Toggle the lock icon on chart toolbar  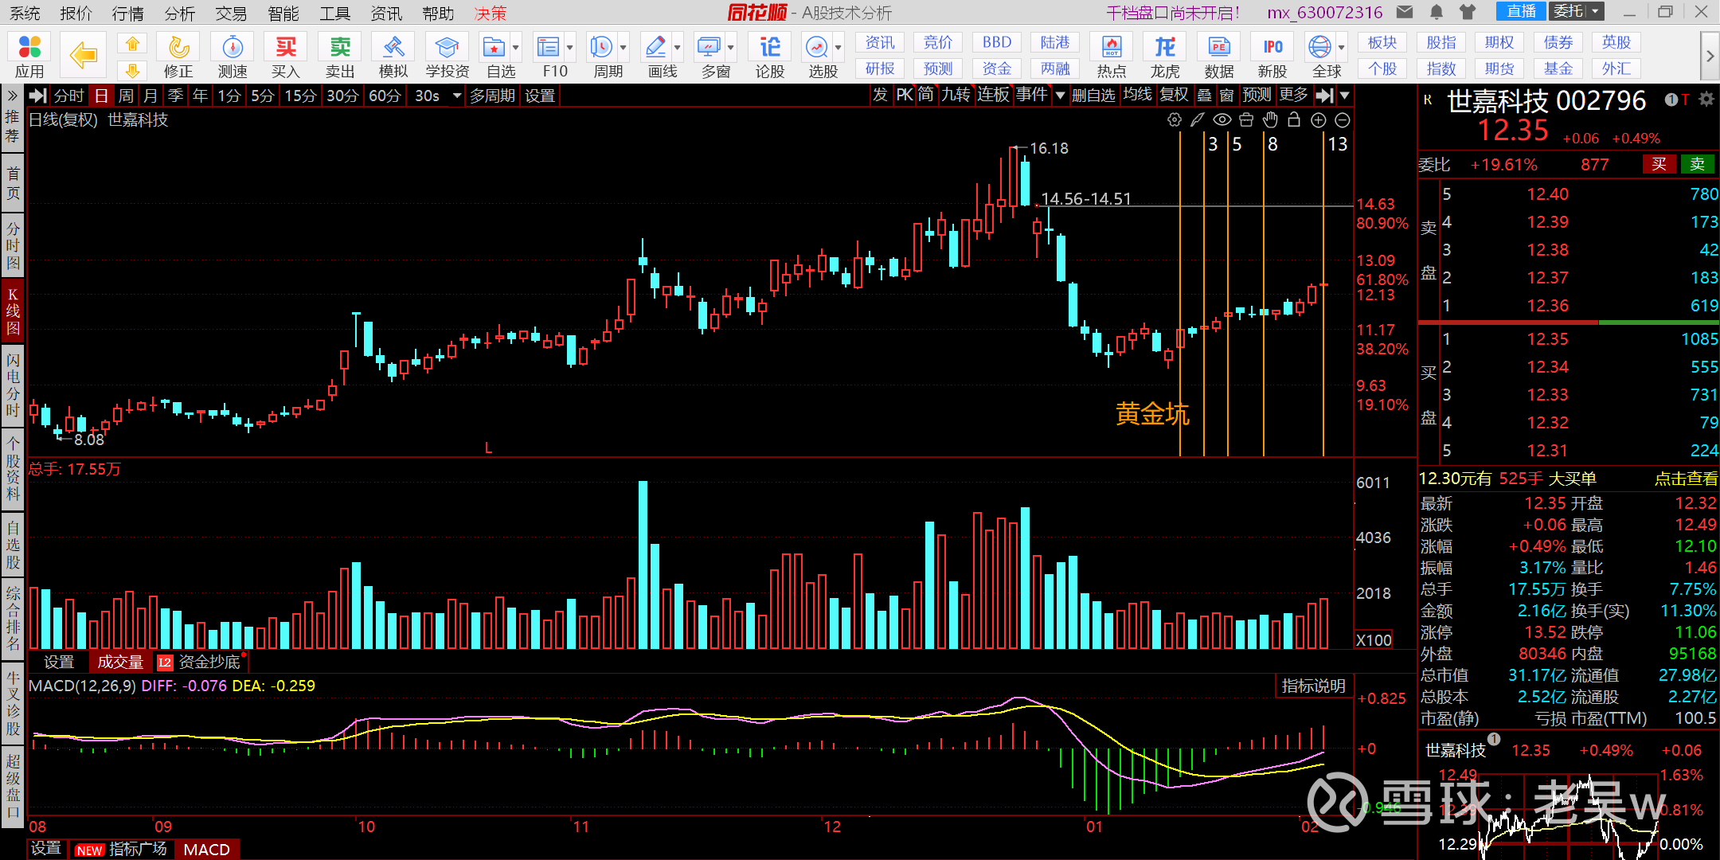[1294, 120]
